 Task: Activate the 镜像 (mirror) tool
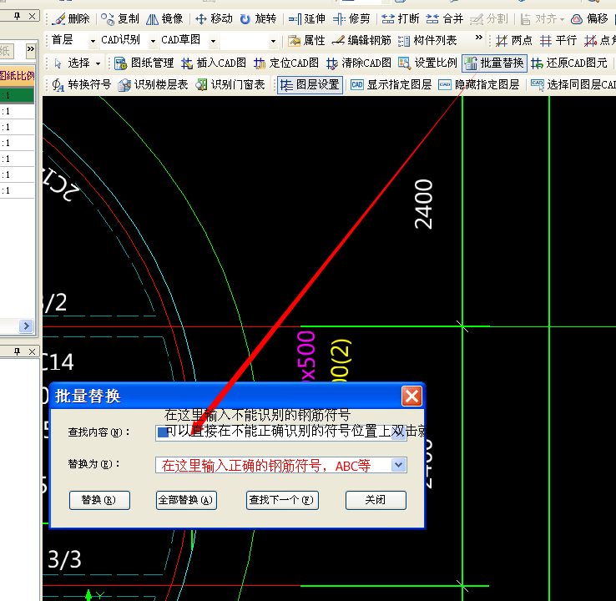pos(164,18)
